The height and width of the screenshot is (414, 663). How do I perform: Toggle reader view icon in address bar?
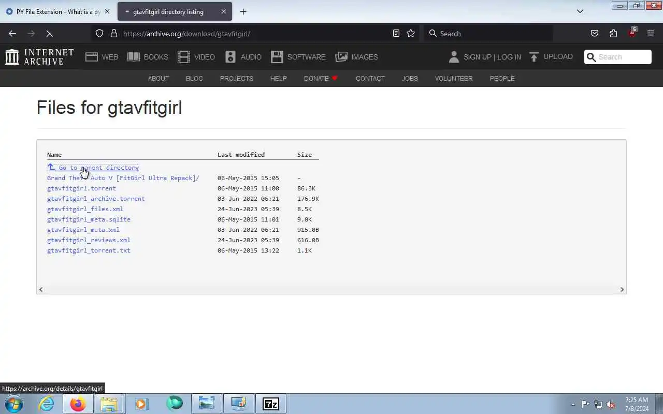click(x=396, y=34)
